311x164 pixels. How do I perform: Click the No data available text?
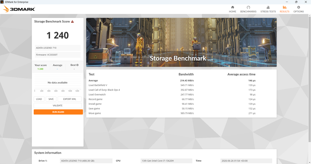(x=57, y=83)
